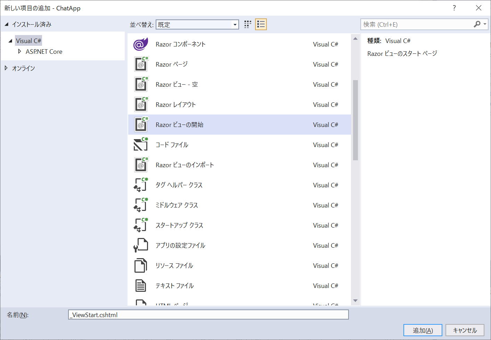
Task: Select the テキスト ファイル item text
Action: tap(175, 286)
